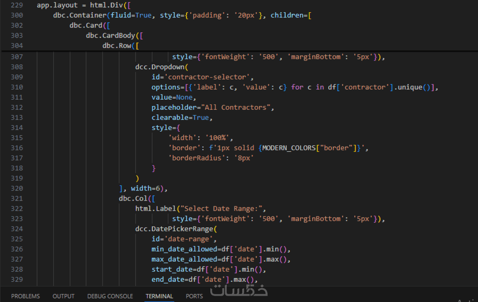Screen dimensions: 478x302
Task: Switch to the PORTS tab
Action: [194, 296]
